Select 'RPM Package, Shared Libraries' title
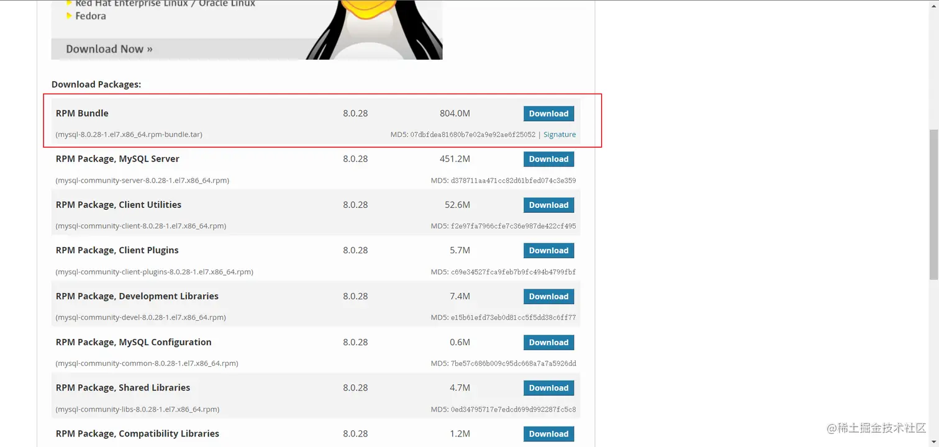Viewport: 939px width, 447px height. [123, 387]
